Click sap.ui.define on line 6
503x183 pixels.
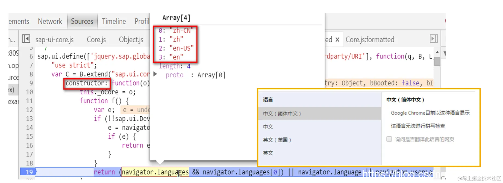(x=60, y=56)
